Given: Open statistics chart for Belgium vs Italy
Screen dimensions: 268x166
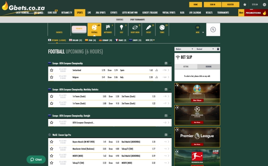Looking at the screenshot, I should pyautogui.click(x=157, y=77).
